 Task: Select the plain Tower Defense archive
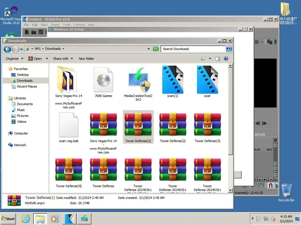103,172
